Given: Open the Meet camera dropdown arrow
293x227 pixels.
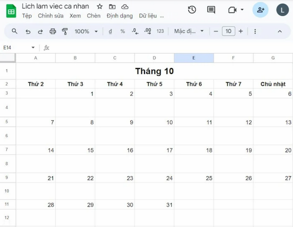Looking at the screenshot, I should (242, 10).
